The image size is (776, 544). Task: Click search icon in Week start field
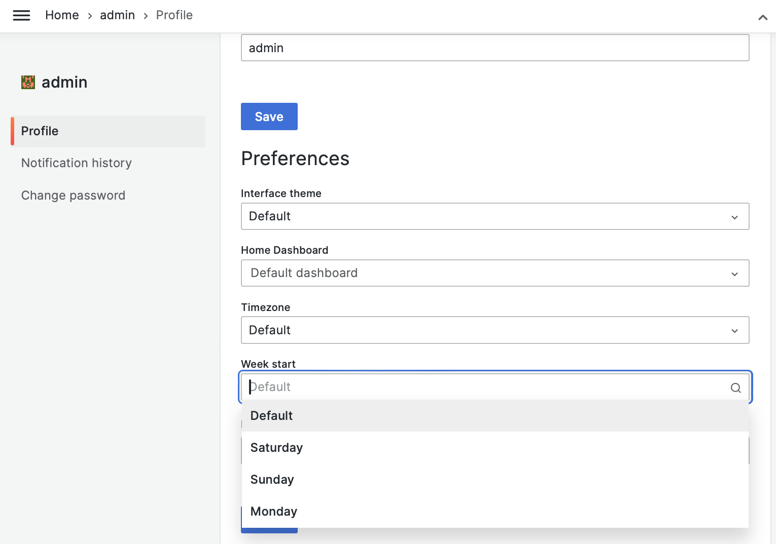[735, 388]
